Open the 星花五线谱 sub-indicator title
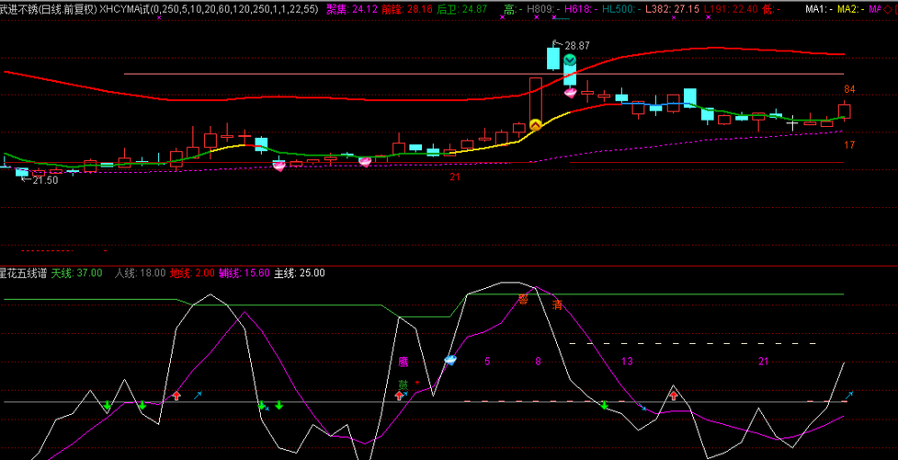898x460 pixels. tap(22, 272)
